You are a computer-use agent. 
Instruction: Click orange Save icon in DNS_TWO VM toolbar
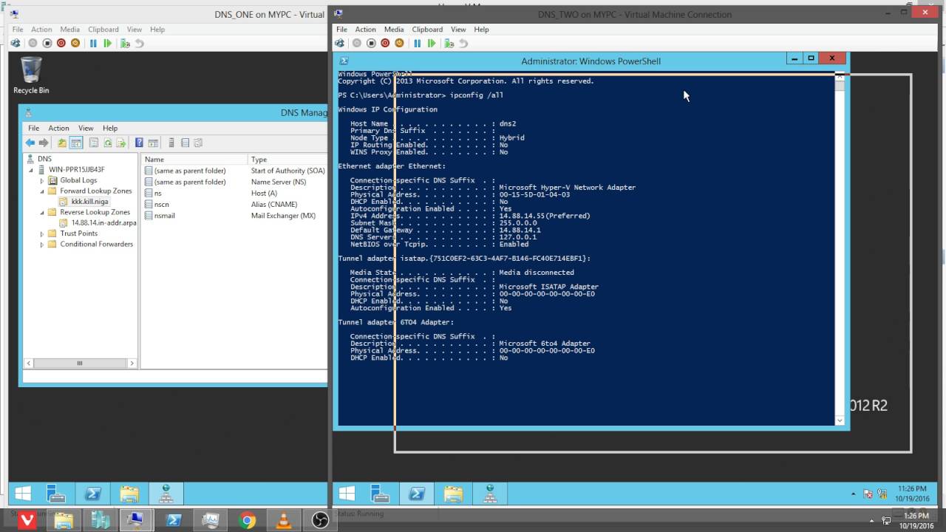coord(399,44)
